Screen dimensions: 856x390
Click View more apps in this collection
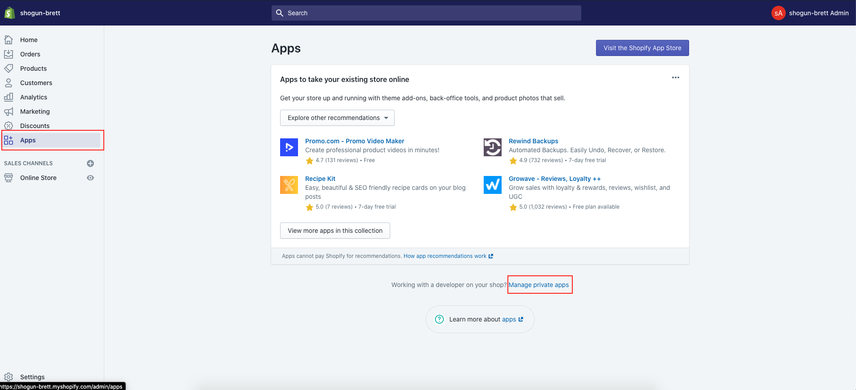335,231
